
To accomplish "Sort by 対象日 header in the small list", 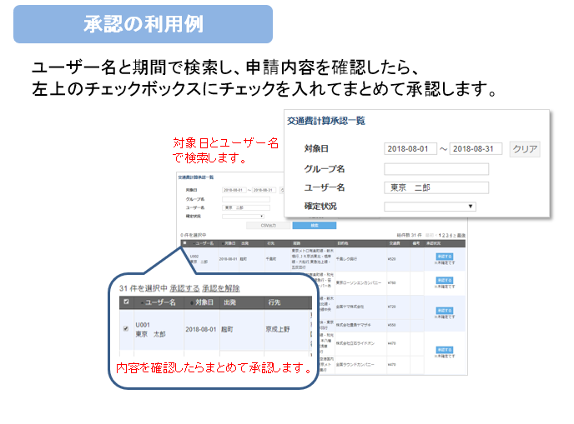I will coord(229,243).
